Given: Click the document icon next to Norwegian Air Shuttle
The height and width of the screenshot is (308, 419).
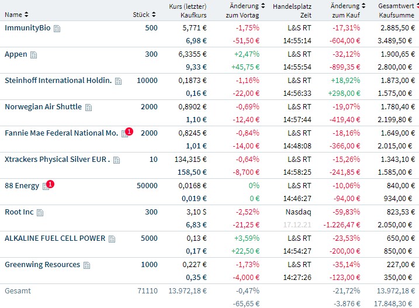Looking at the screenshot, I should tap(89, 108).
